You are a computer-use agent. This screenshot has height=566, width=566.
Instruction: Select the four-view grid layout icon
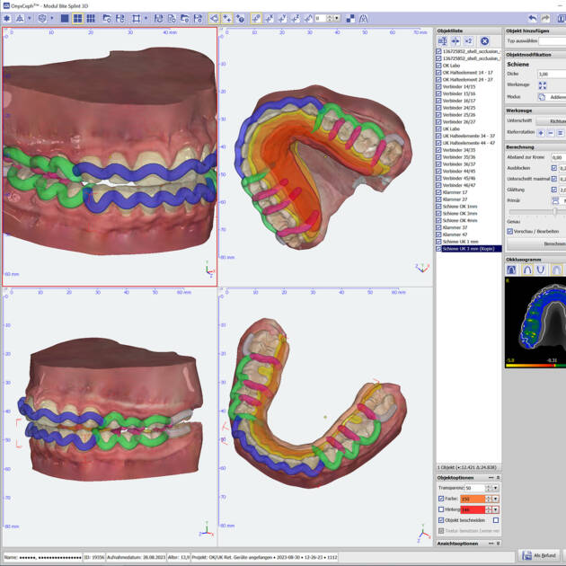pyautogui.click(x=77, y=18)
